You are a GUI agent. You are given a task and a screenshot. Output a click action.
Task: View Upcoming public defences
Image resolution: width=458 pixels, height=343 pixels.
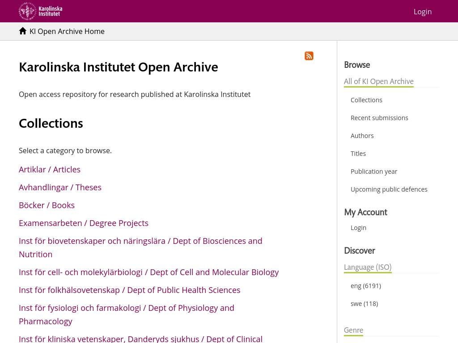click(x=389, y=189)
